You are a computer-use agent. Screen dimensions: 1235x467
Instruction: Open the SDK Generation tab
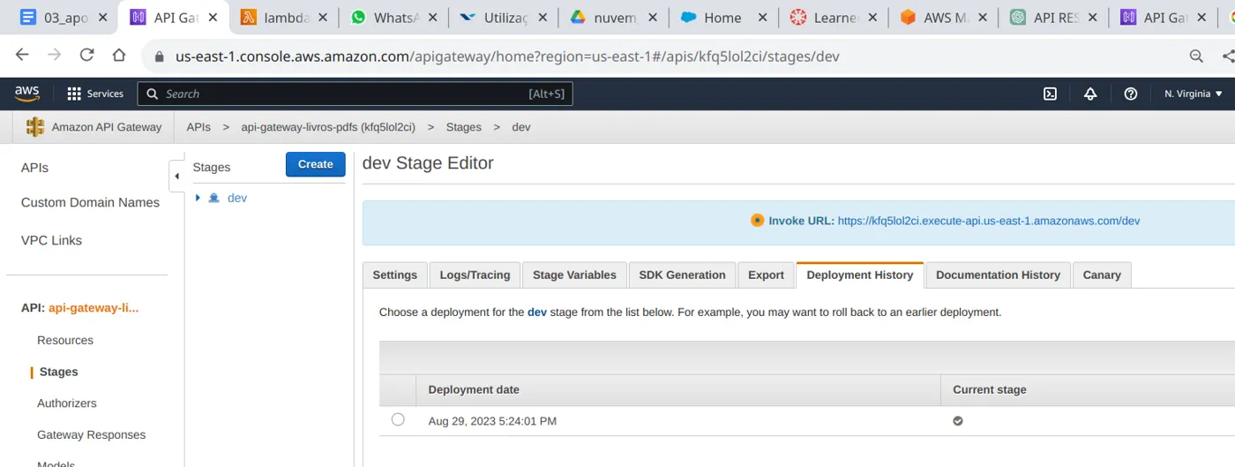click(682, 275)
